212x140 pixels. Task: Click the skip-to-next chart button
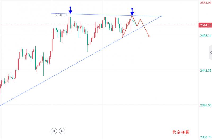pos(62,131)
